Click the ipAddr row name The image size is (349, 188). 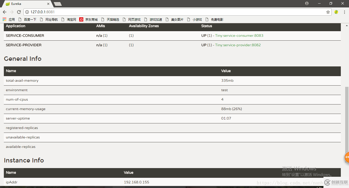12,182
